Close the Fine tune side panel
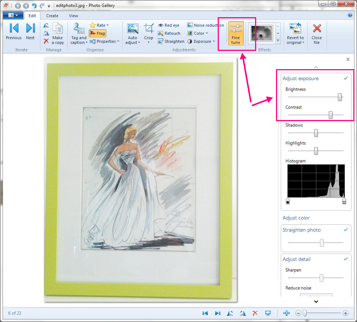 348,59
